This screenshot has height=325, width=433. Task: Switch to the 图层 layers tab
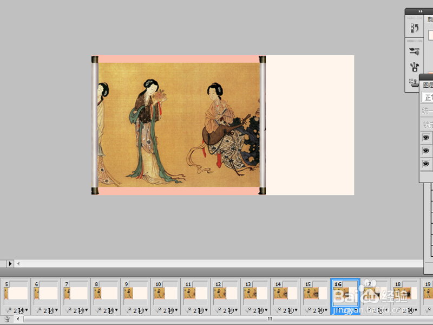click(428, 85)
